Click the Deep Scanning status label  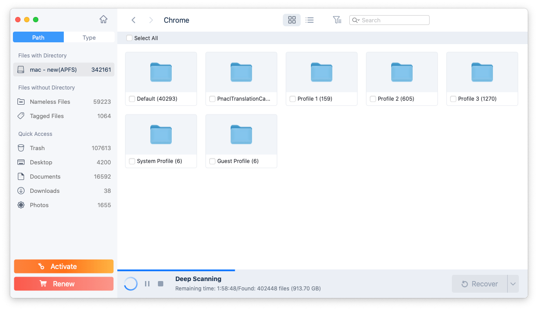point(198,279)
